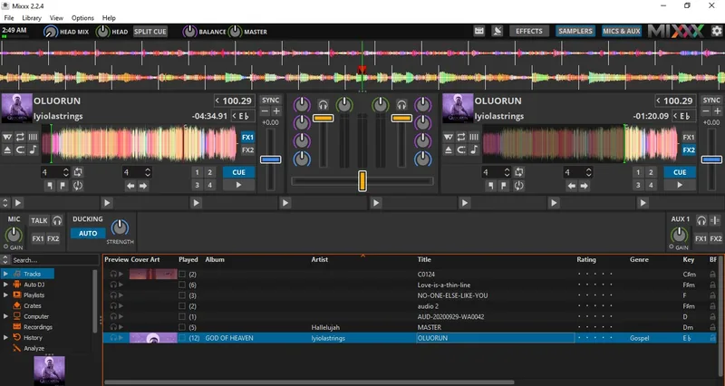Enable repeat mode on left deck

(20, 137)
